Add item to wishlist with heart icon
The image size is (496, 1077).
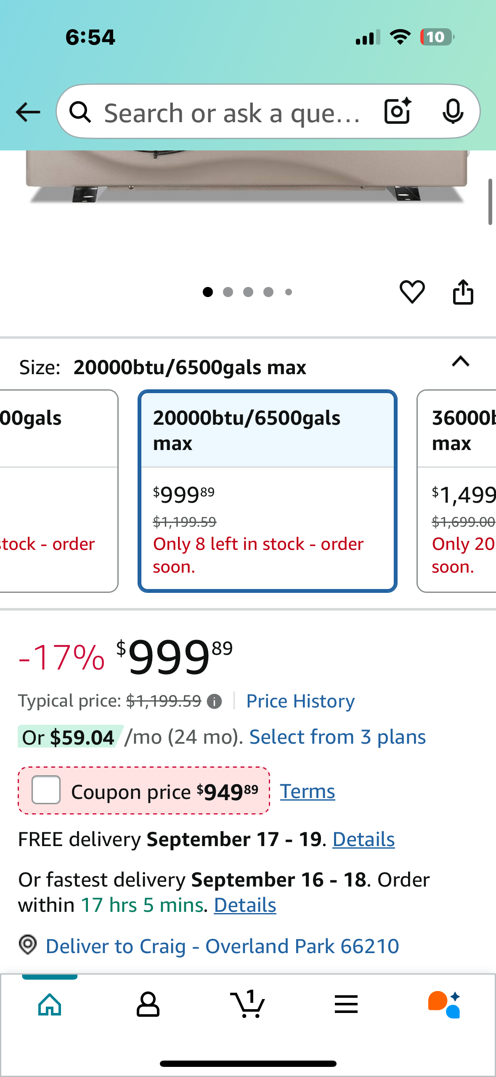click(x=412, y=292)
